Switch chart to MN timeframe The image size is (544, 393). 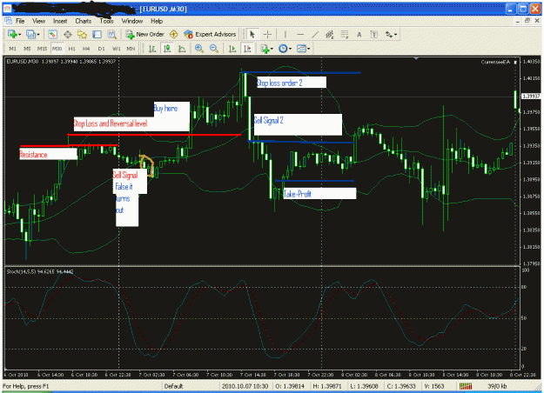(x=131, y=49)
